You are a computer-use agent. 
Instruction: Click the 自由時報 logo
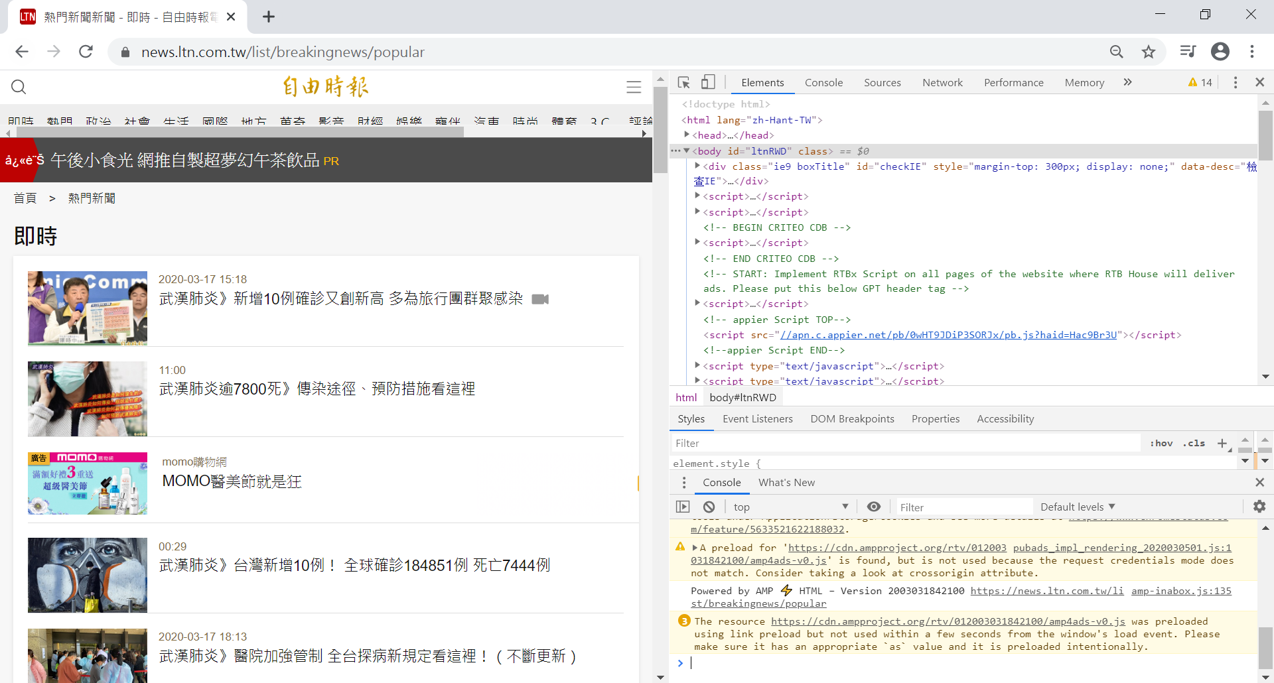[x=326, y=86]
